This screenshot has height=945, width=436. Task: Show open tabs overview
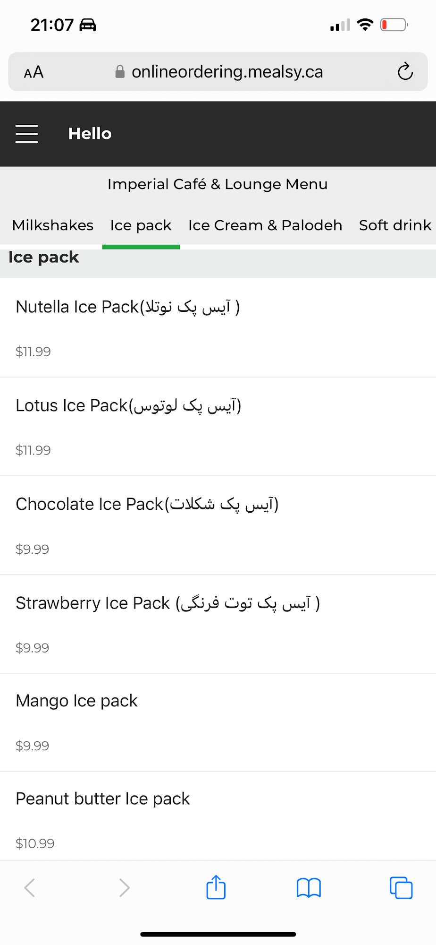coord(401,887)
